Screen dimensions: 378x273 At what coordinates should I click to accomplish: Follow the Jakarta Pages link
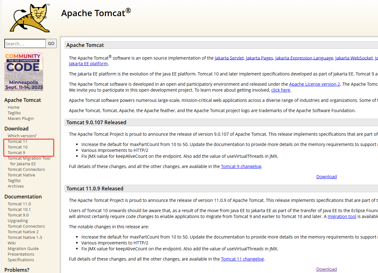click(x=259, y=58)
